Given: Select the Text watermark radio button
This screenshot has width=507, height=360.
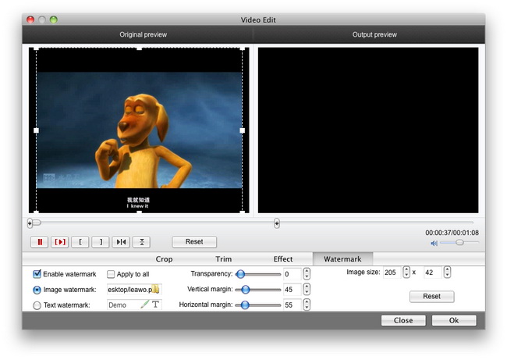Looking at the screenshot, I should coord(37,305).
